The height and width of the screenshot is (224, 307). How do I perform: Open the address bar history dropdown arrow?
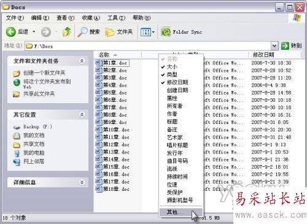coord(274,46)
